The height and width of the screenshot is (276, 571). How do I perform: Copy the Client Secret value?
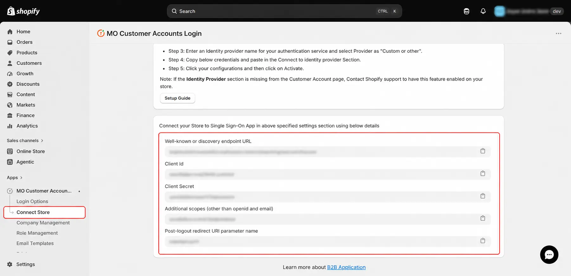pyautogui.click(x=483, y=196)
